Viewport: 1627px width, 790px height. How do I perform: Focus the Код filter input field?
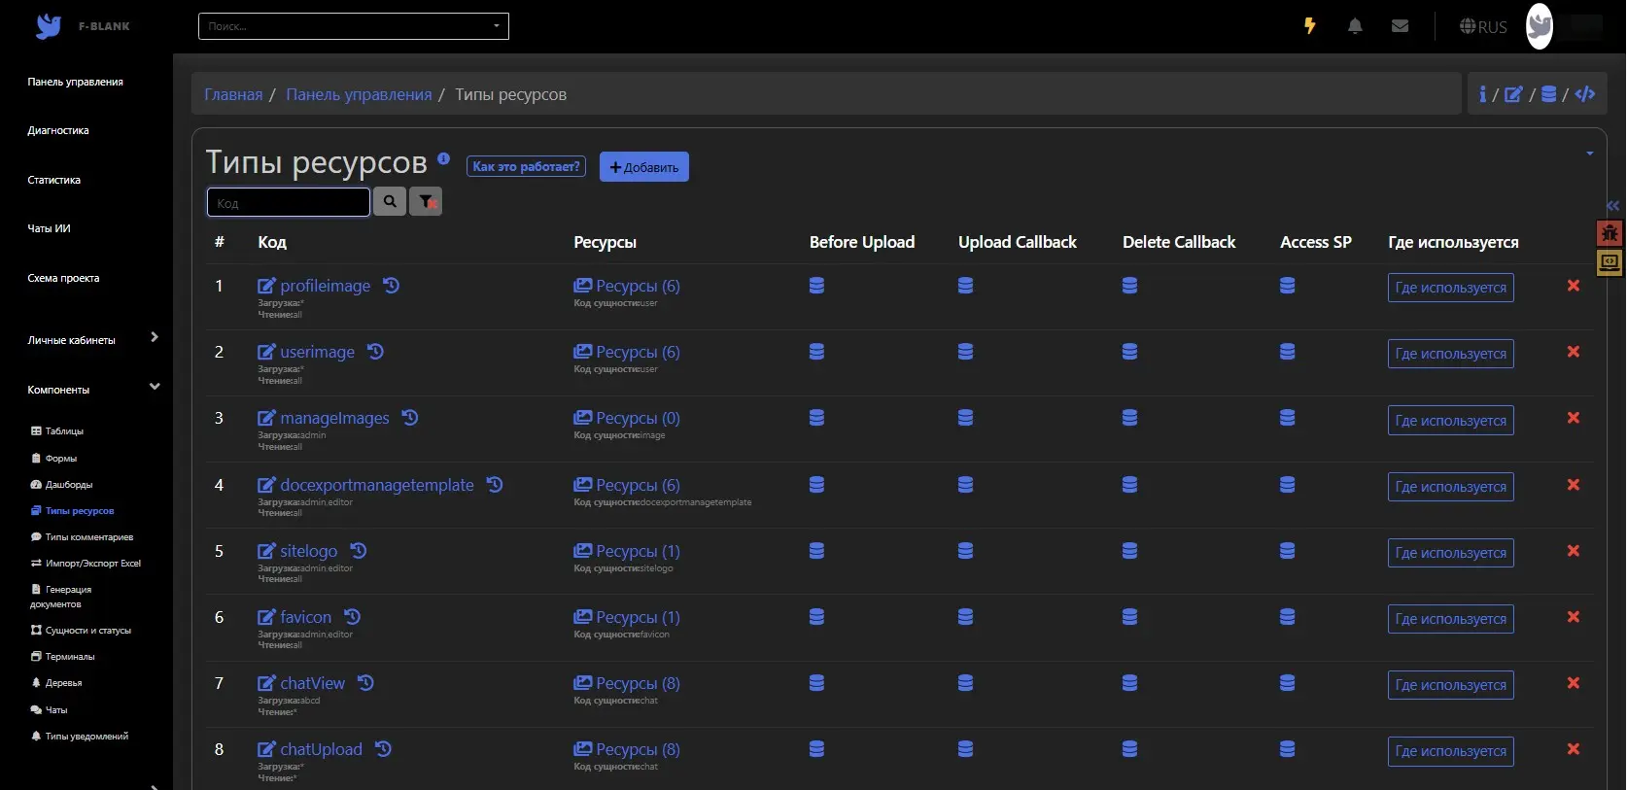coord(289,202)
